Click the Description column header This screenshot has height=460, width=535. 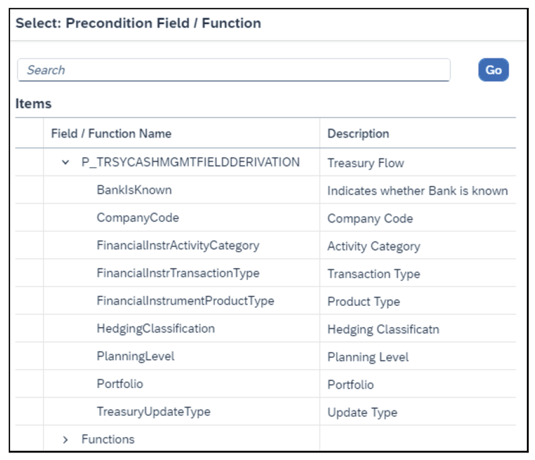358,134
